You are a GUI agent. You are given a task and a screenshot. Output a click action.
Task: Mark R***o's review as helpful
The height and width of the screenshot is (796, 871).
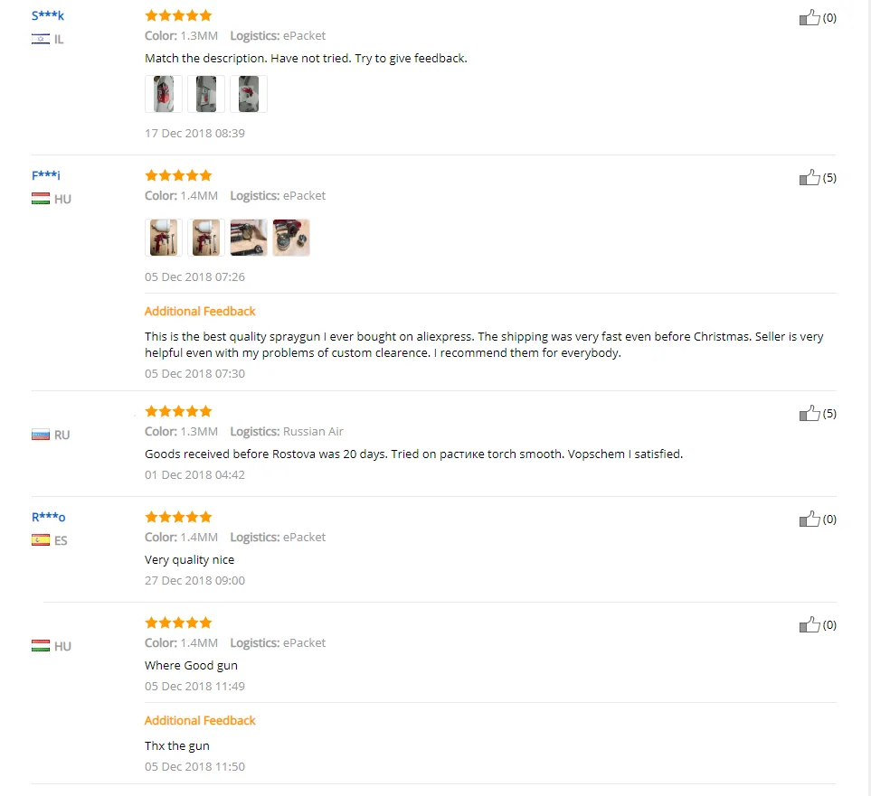click(x=809, y=519)
